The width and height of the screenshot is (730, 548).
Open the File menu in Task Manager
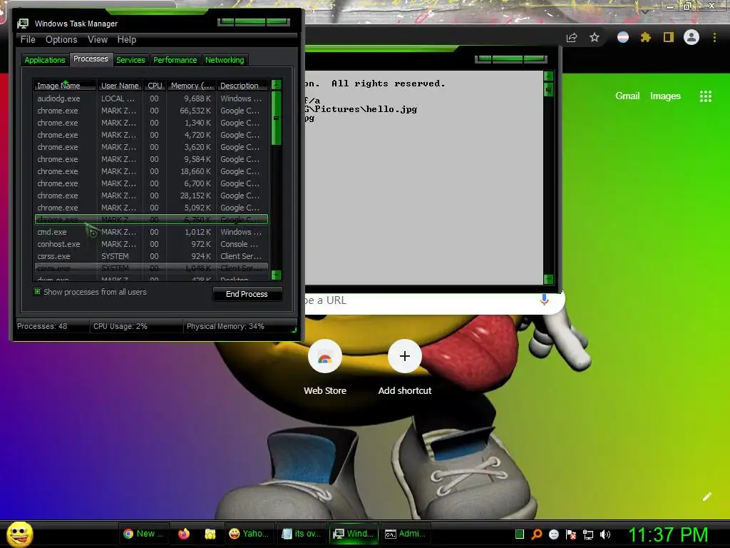28,40
